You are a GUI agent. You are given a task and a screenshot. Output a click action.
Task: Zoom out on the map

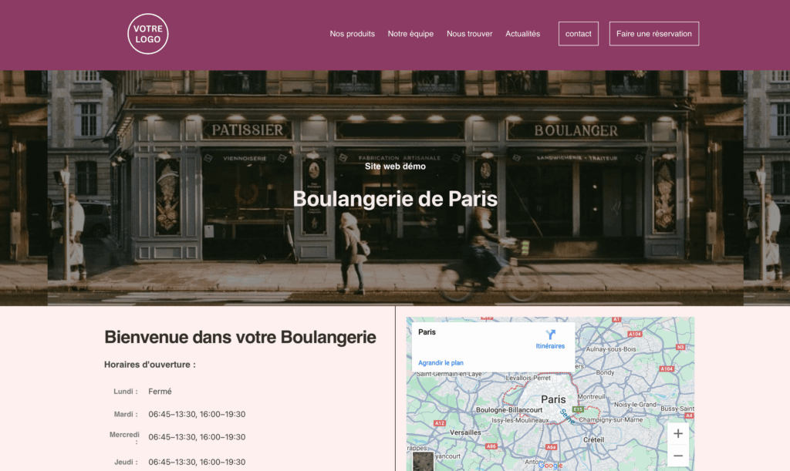click(x=677, y=456)
